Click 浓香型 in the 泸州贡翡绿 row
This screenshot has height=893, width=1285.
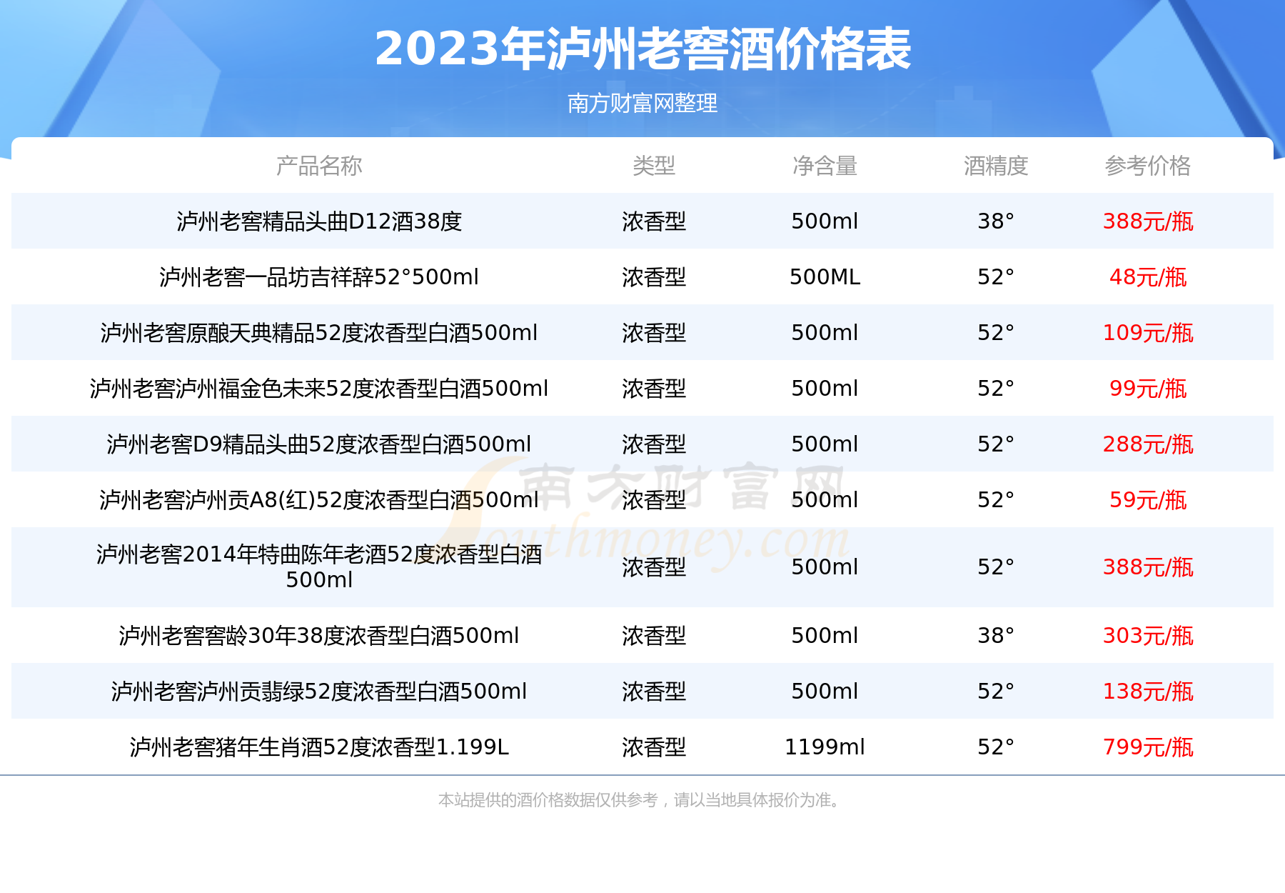[x=654, y=692]
